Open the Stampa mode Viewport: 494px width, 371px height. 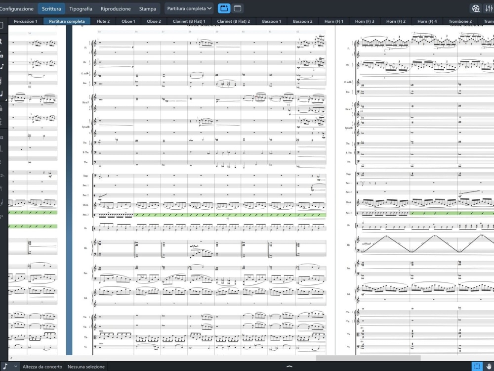pyautogui.click(x=147, y=8)
